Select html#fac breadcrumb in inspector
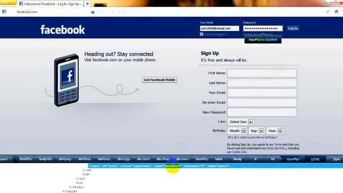The height and width of the screenshot is (193, 343). [26, 159]
